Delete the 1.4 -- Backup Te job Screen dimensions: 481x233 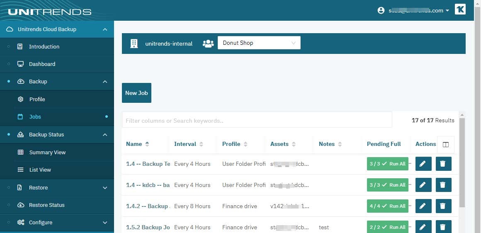[x=444, y=164]
